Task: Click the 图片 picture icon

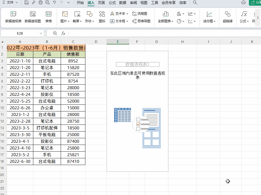Action: coord(65,14)
